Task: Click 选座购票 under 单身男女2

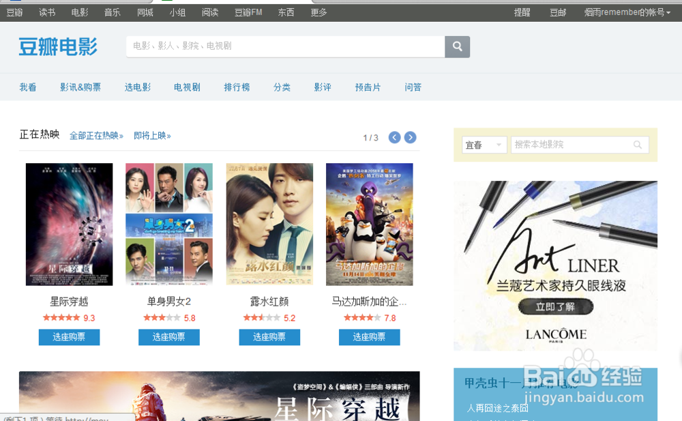Action: 169,337
